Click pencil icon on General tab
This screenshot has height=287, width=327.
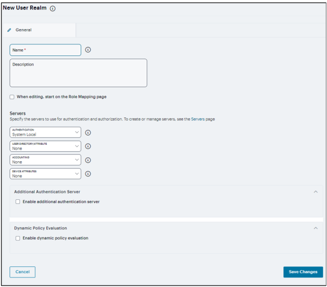click(9, 30)
